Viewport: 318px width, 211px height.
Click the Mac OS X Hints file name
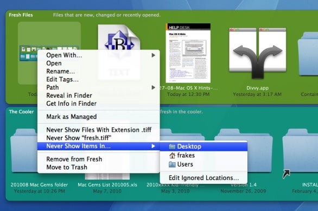188,88
